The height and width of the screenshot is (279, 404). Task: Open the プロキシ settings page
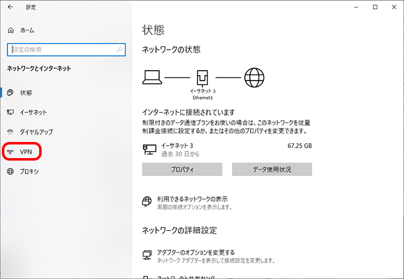(x=29, y=171)
